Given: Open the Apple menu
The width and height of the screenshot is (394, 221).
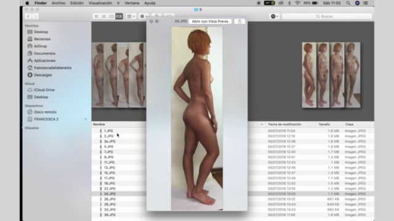Looking at the screenshot, I should pyautogui.click(x=27, y=3).
